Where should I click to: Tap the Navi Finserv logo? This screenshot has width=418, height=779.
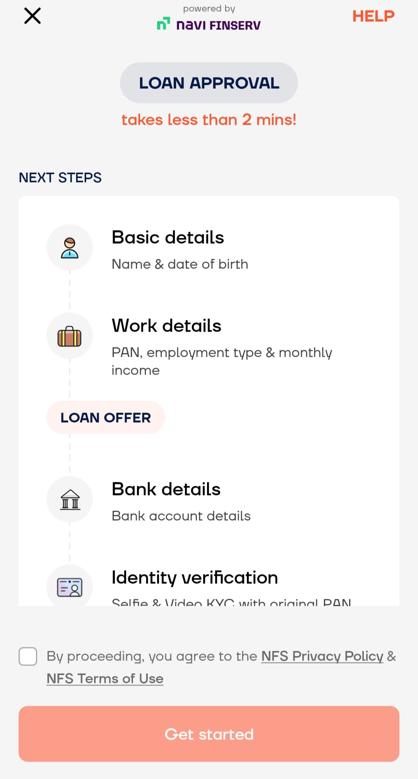tap(209, 24)
